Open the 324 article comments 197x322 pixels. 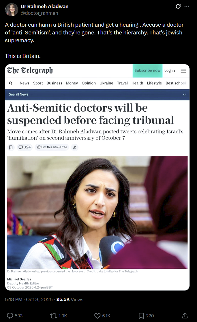click(25, 147)
